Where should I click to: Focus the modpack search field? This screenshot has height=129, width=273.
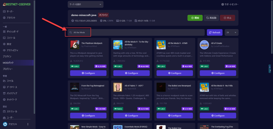click(x=136, y=32)
